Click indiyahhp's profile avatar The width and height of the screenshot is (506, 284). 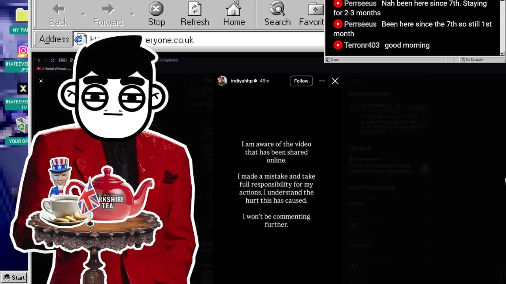222,80
